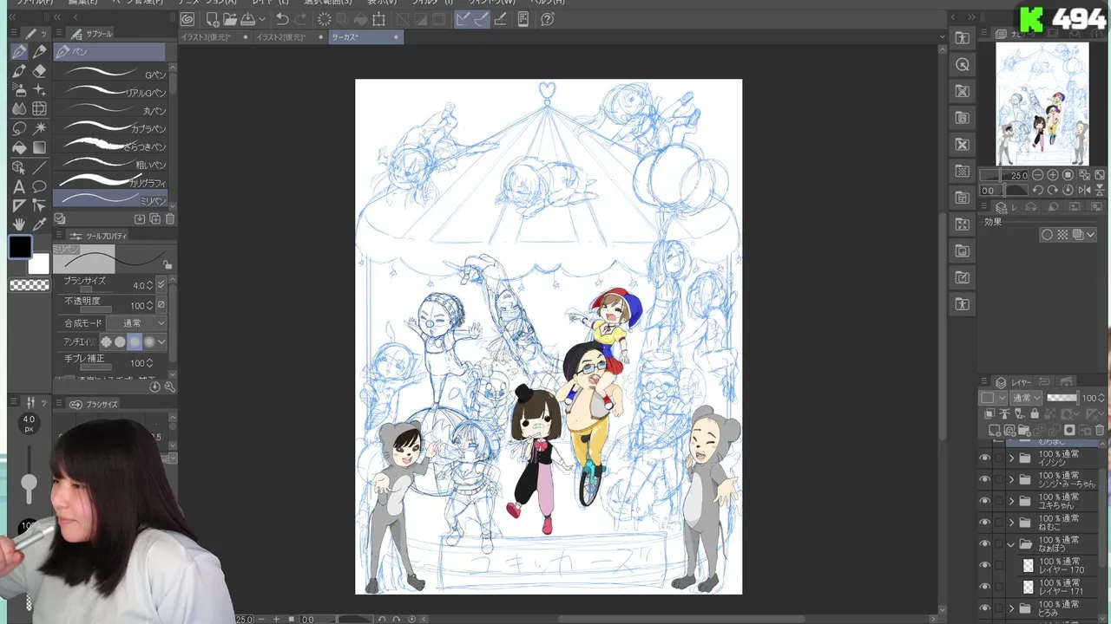Delete the selected sub tool via trash icon
Screen dimensions: 1111x624
coord(169,219)
